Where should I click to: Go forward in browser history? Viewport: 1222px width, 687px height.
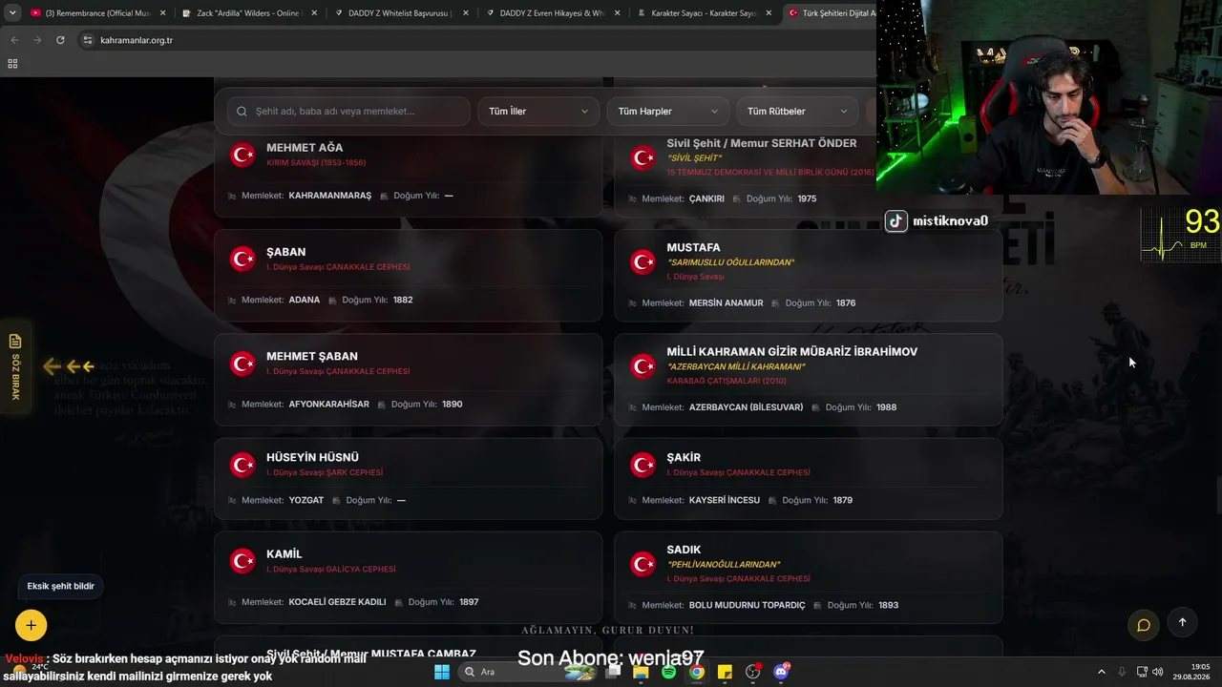pyautogui.click(x=37, y=40)
